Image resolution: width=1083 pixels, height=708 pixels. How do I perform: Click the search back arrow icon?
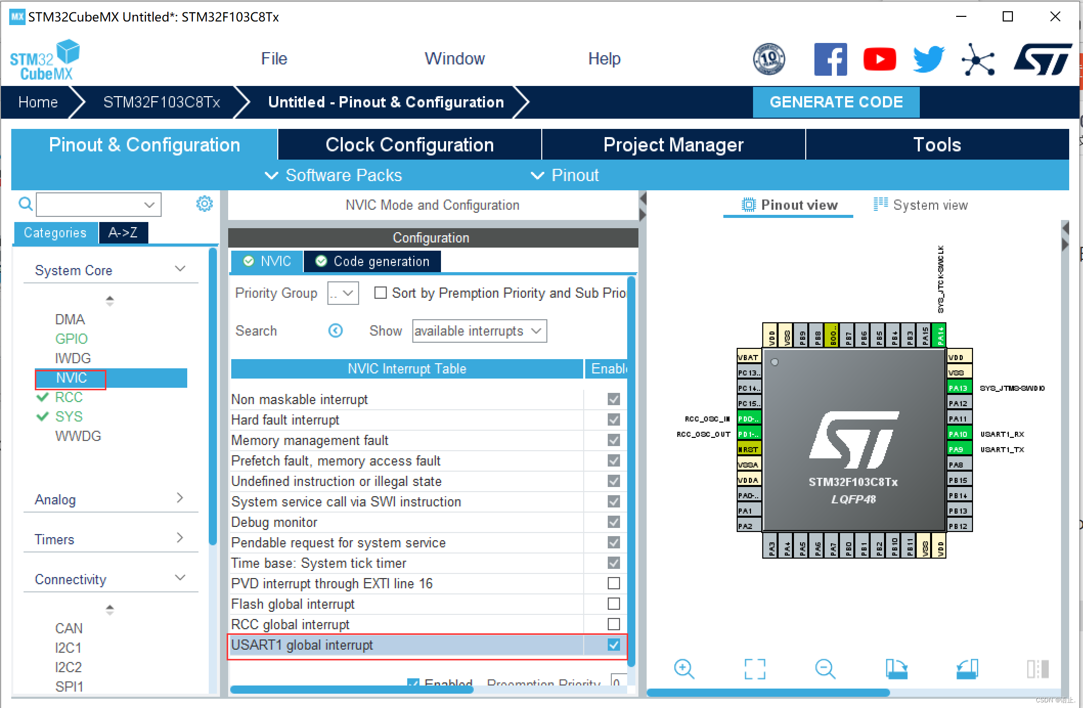click(335, 331)
